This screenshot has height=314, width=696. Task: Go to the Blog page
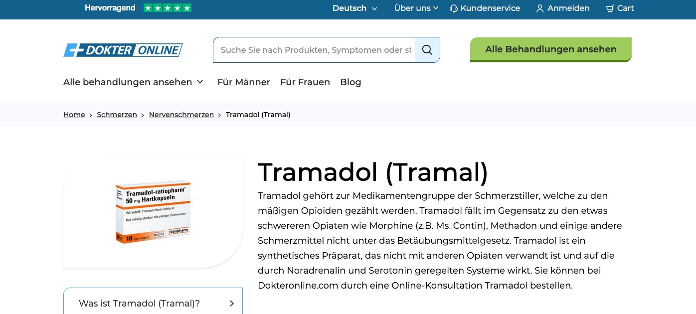click(x=350, y=82)
